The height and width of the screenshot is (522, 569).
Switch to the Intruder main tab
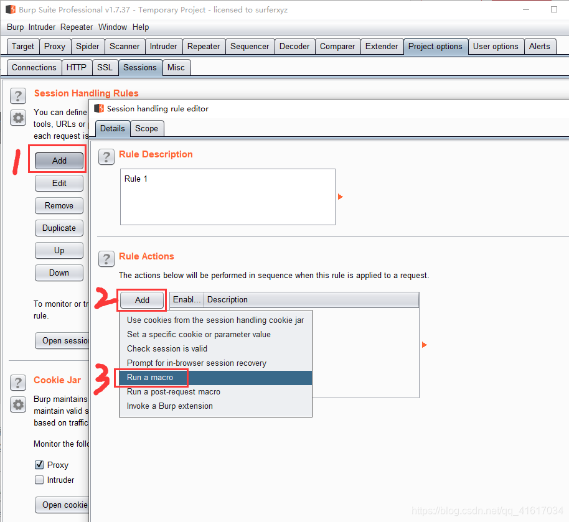[163, 47]
